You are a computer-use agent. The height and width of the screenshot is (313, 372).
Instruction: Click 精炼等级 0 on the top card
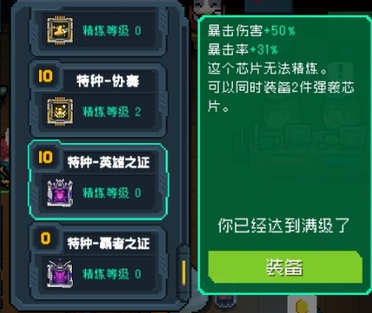(x=112, y=31)
